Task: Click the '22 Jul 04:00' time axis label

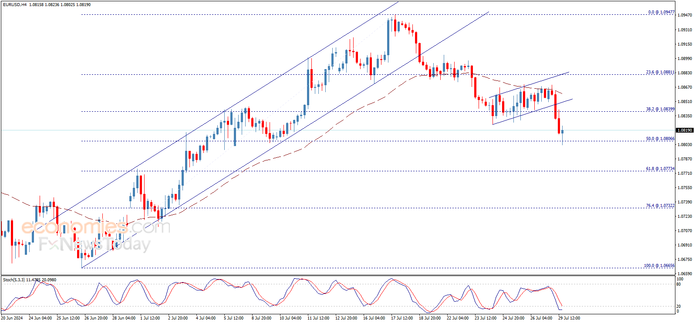Action: coord(458,318)
